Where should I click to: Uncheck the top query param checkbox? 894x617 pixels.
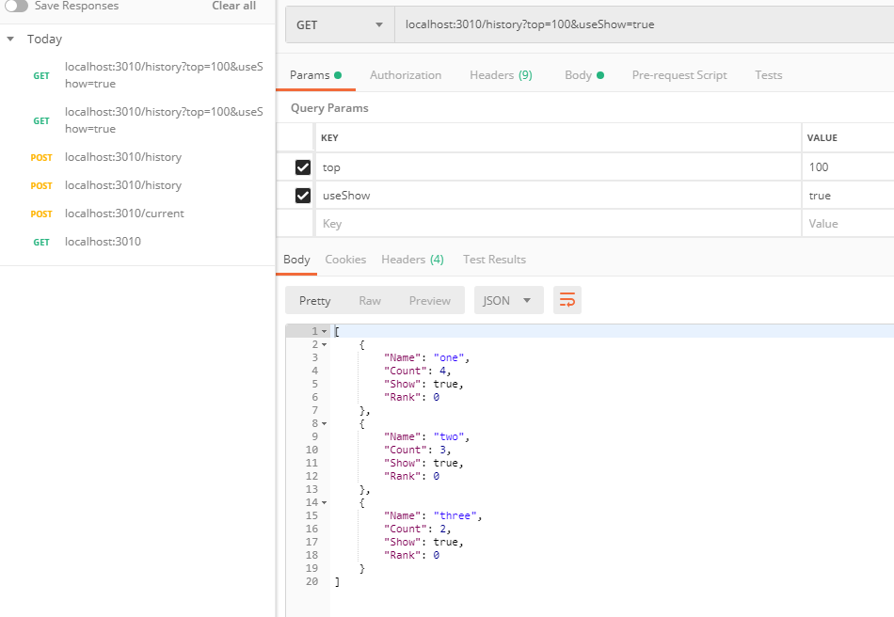tap(303, 166)
